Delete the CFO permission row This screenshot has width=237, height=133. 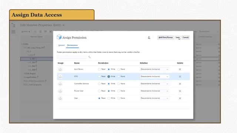[x=180, y=76]
